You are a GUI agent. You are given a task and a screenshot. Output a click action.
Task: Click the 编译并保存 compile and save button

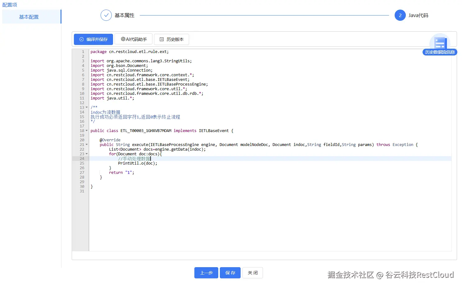(93, 39)
